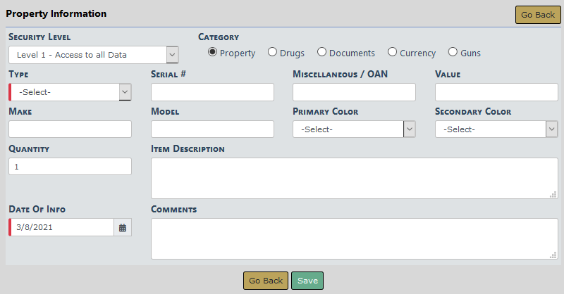Open the Security Level dropdown
Image resolution: width=564 pixels, height=294 pixels.
click(x=94, y=55)
